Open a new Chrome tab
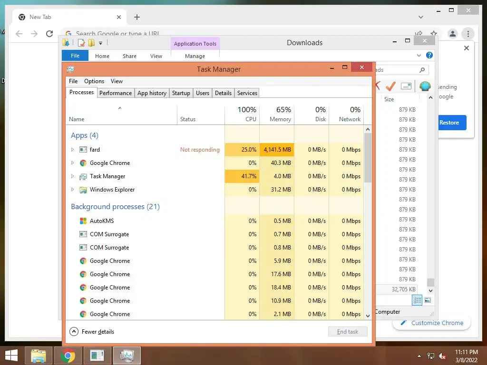This screenshot has width=487, height=365. click(137, 17)
